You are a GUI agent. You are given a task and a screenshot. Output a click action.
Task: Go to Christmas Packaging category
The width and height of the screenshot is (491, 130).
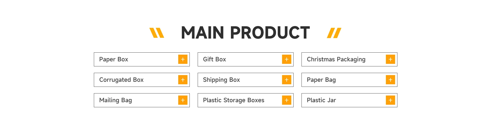pos(336,59)
